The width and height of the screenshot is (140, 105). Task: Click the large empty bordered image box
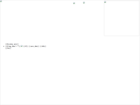(122, 18)
